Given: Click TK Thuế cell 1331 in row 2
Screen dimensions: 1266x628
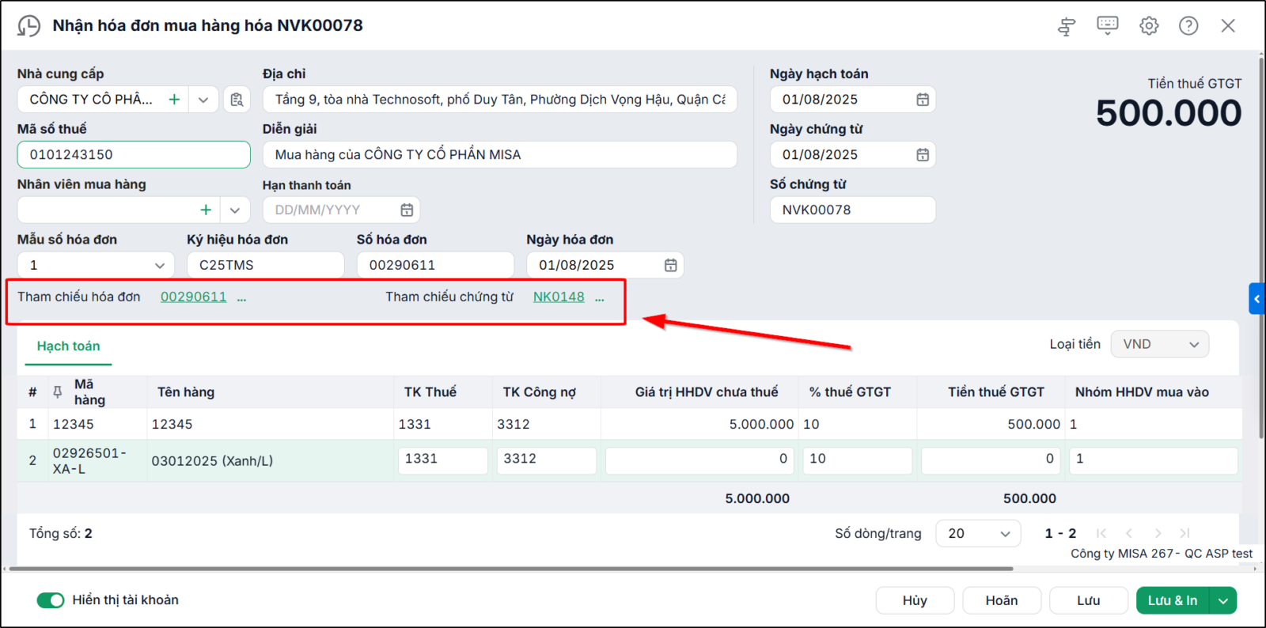Looking at the screenshot, I should (442, 460).
